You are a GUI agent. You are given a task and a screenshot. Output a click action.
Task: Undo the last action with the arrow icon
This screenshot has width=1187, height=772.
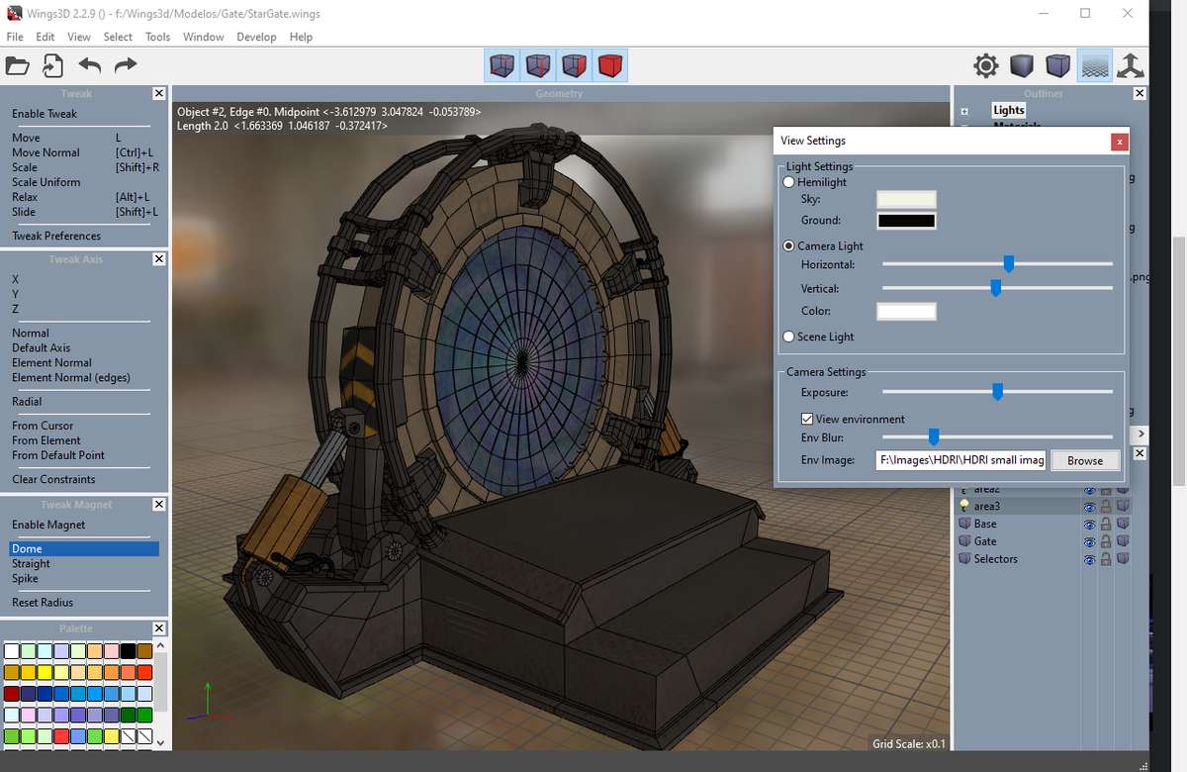tap(90, 66)
